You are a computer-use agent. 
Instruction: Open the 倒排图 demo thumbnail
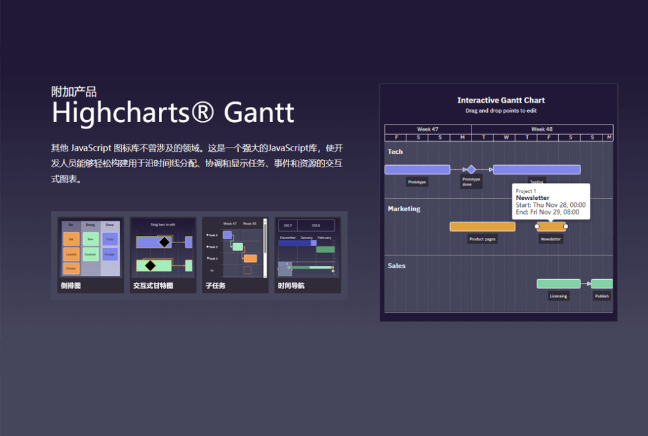point(90,255)
